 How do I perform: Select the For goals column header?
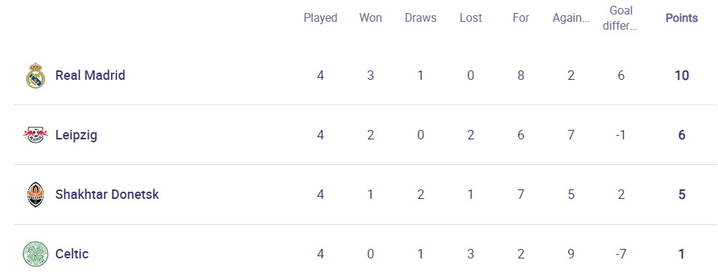[x=520, y=18]
